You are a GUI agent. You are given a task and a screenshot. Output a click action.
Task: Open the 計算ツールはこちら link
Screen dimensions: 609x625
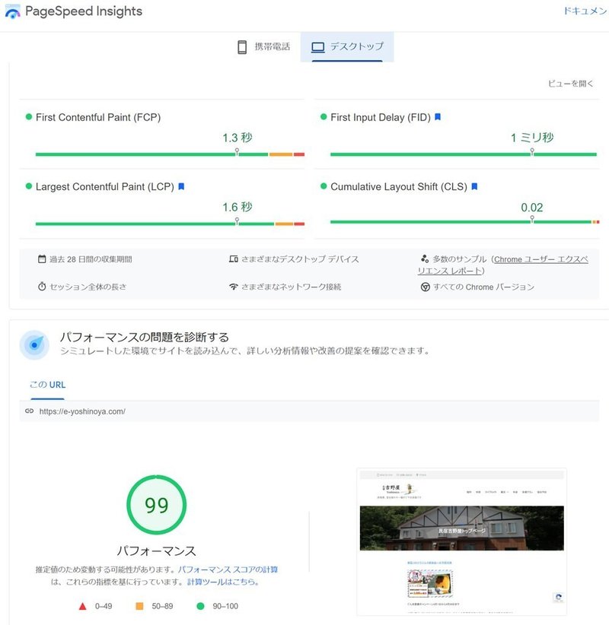[223, 582]
